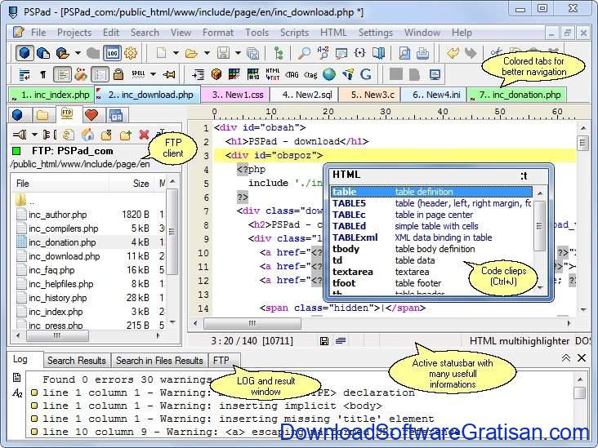The height and width of the screenshot is (448, 598).
Task: Open the HTML menu
Action: point(333,33)
